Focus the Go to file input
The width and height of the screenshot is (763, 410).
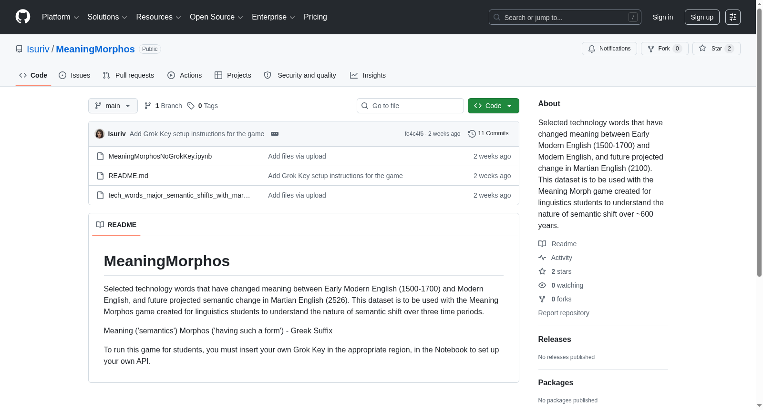pos(410,106)
